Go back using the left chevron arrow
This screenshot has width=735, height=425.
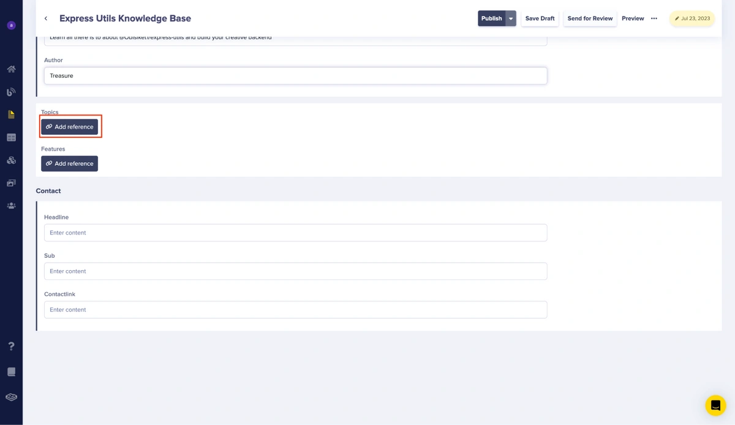pyautogui.click(x=46, y=18)
